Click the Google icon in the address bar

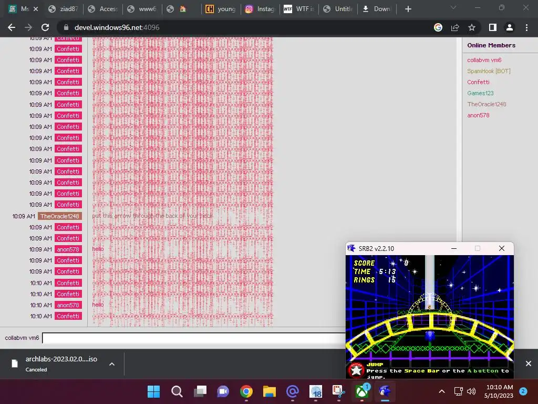click(438, 27)
